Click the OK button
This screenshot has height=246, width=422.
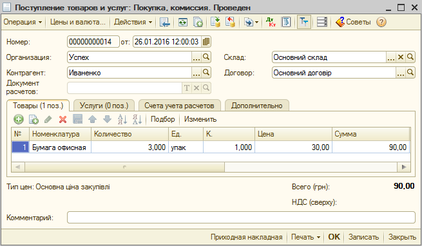pyautogui.click(x=334, y=237)
